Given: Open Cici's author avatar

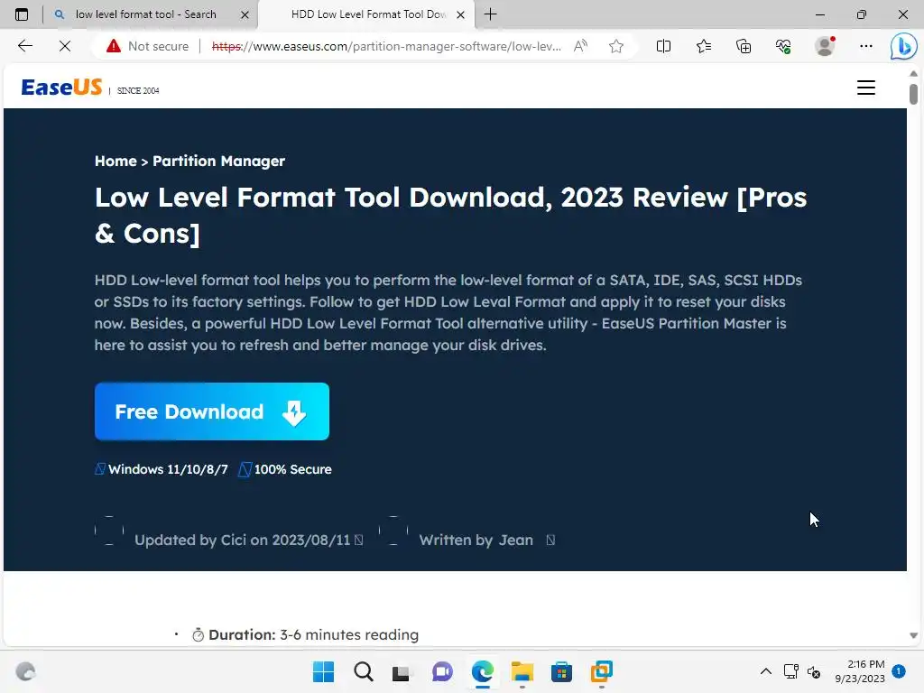Looking at the screenshot, I should point(109,531).
